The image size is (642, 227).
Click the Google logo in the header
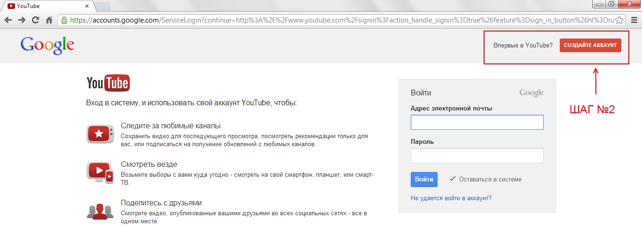47,46
